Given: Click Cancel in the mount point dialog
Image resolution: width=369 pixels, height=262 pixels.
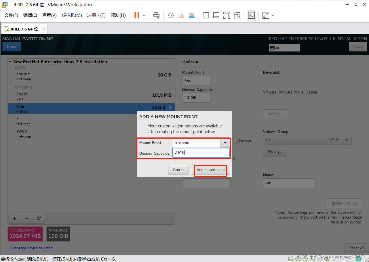Looking at the screenshot, I should tap(178, 170).
